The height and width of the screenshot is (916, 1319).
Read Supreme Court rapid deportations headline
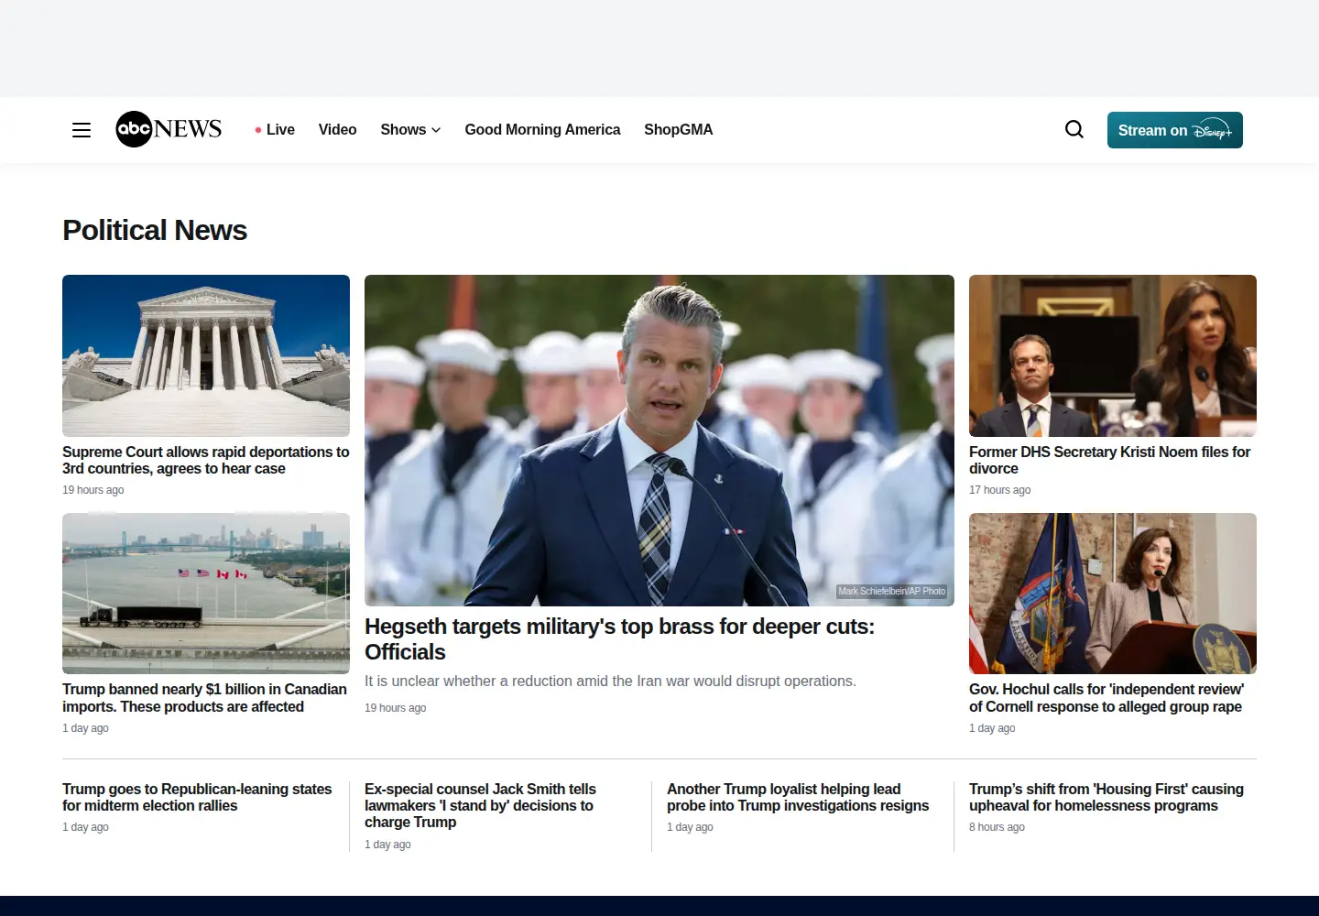[206, 460]
